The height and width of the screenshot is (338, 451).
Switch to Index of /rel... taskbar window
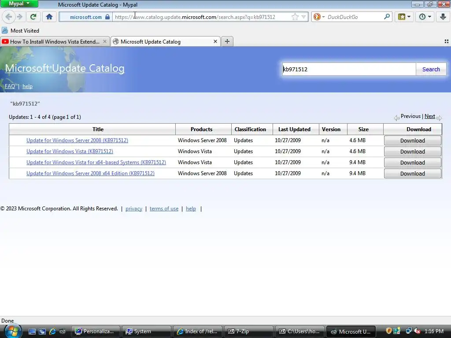pos(198,331)
